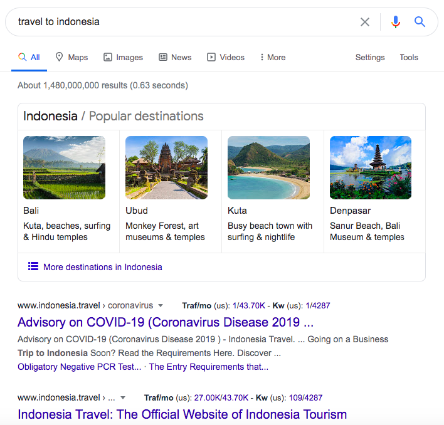
Task: Click the Obligatory Negative PCR Test sitelink
Action: coord(79,367)
